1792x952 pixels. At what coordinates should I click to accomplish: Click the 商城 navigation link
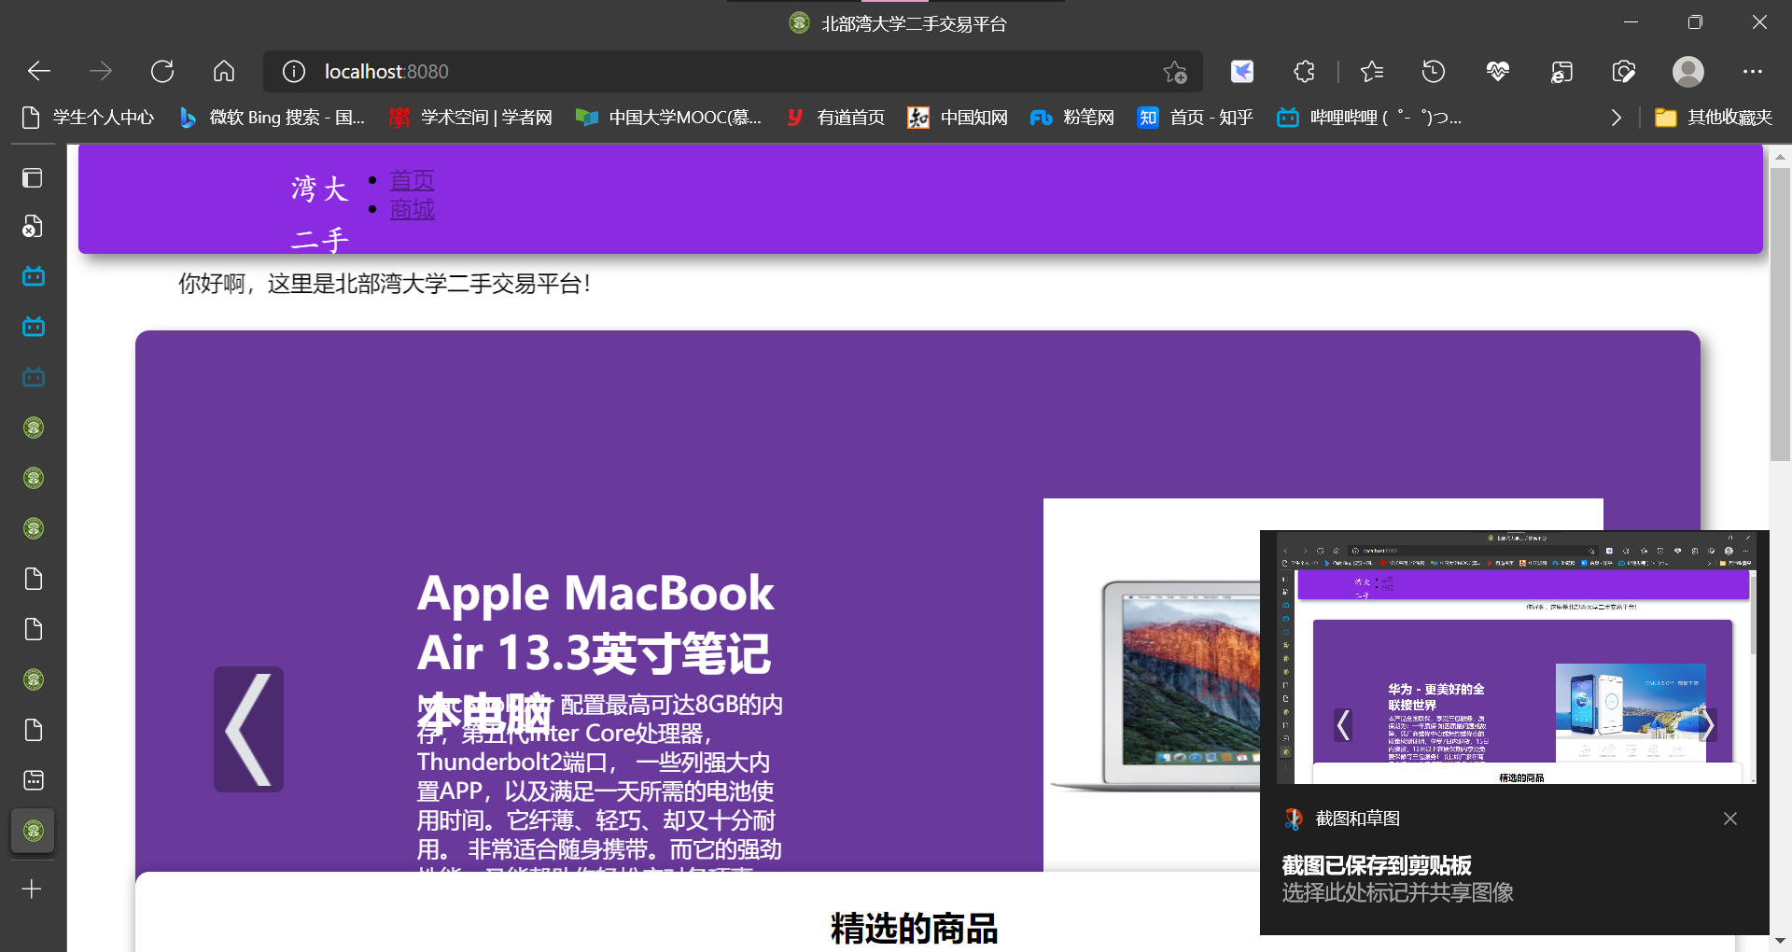pos(412,209)
